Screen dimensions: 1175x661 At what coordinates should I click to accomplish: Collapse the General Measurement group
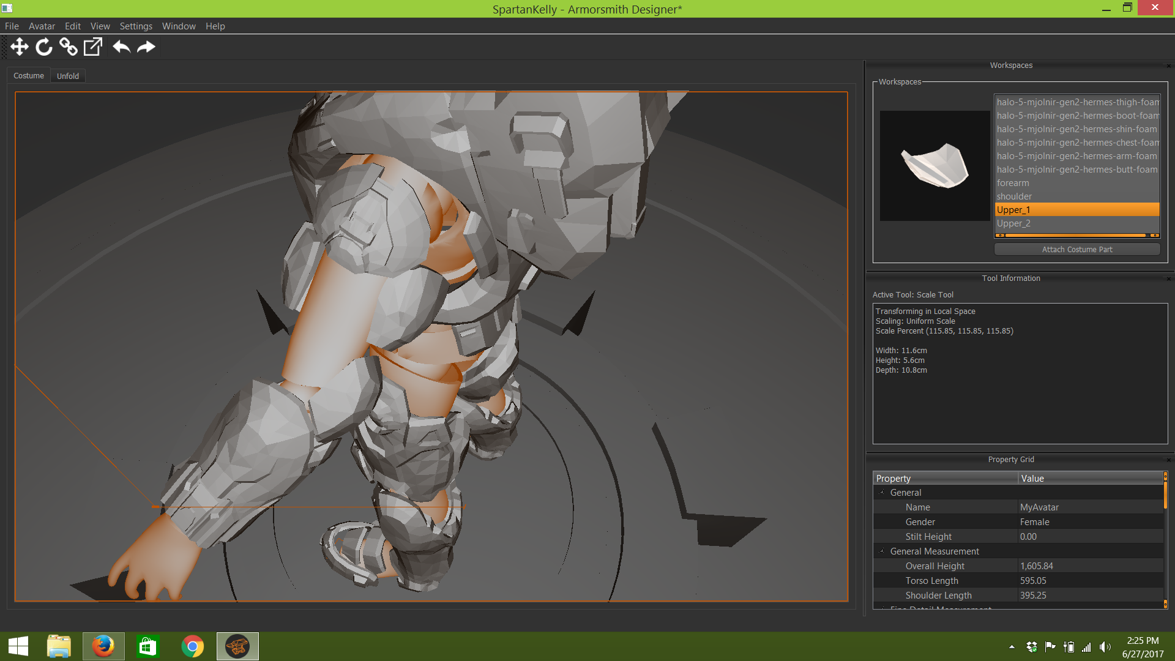882,551
